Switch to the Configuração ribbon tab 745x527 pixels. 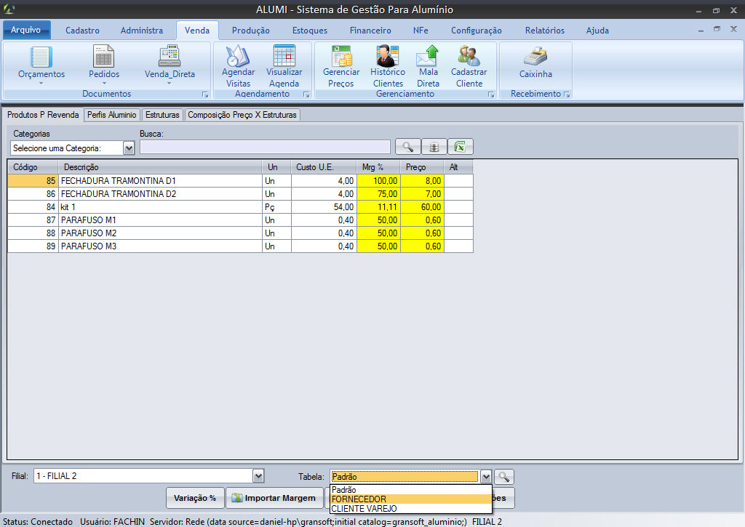click(476, 31)
